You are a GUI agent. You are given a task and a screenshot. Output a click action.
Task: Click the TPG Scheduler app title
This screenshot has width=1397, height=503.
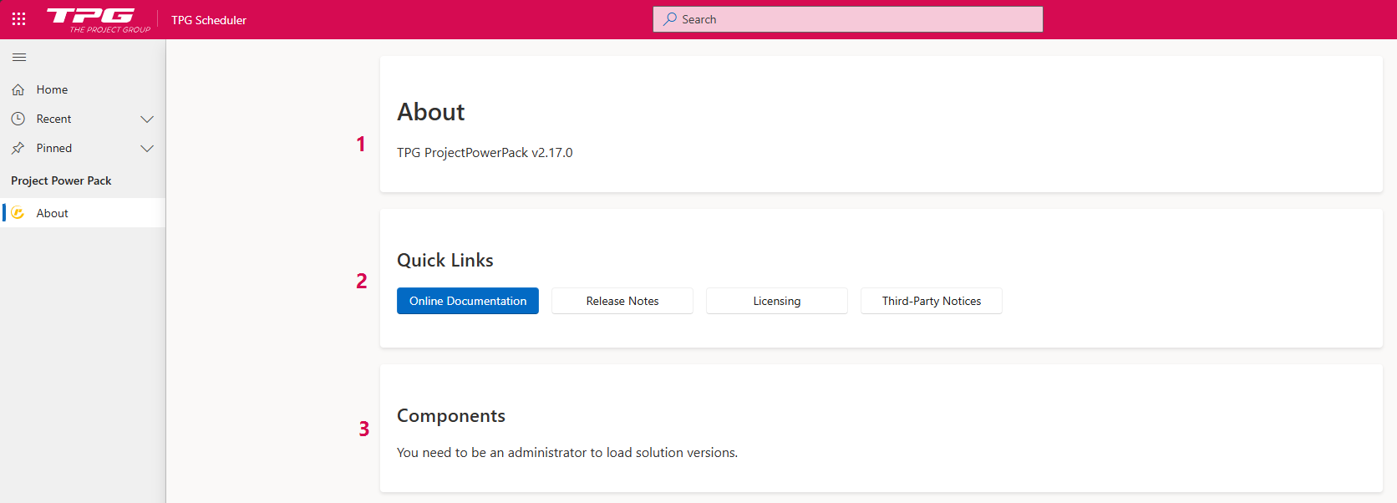point(209,20)
